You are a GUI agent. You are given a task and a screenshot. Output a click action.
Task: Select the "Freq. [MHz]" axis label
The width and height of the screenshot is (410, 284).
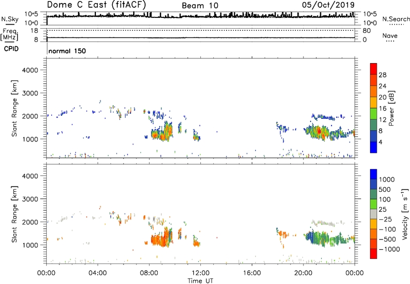[x=9, y=34]
